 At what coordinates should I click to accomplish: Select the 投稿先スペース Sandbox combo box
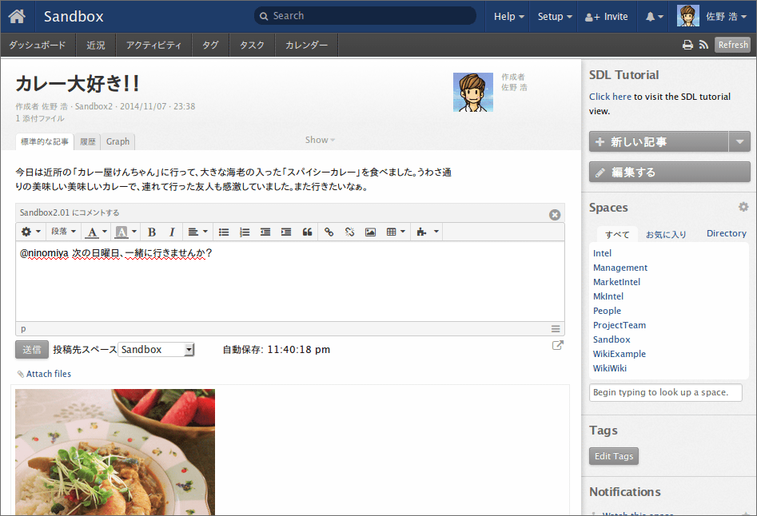pos(157,350)
